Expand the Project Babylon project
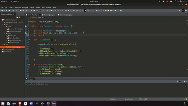 click(x=1, y=49)
